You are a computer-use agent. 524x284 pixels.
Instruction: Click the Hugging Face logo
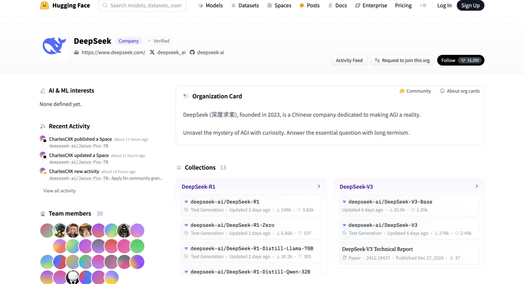pos(65,5)
